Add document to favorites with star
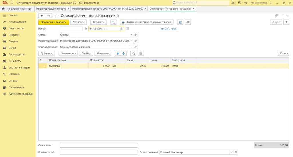Screen dimensions: 293x157 click(x=56, y=16)
